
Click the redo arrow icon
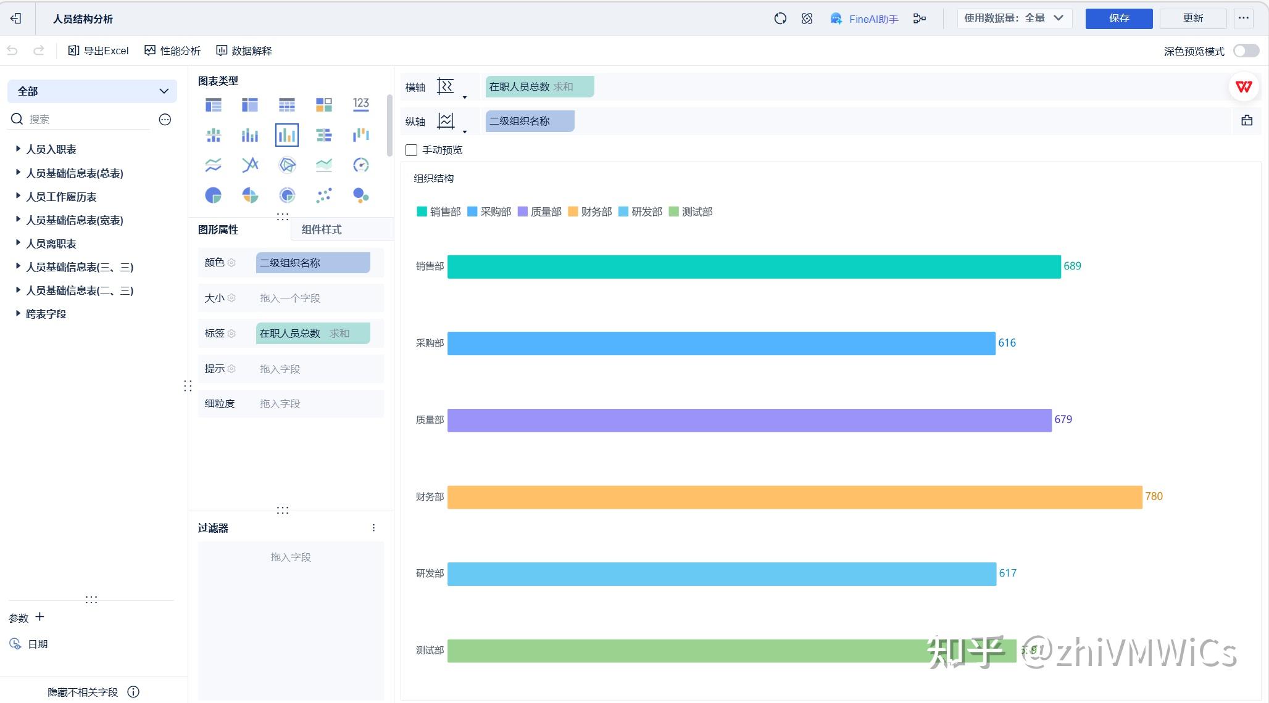(38, 51)
